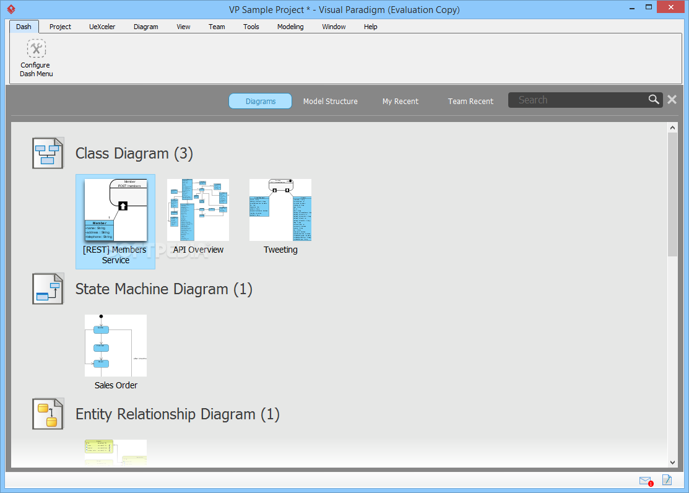The height and width of the screenshot is (493, 689).
Task: Select the Diagrams view button
Action: click(x=260, y=101)
